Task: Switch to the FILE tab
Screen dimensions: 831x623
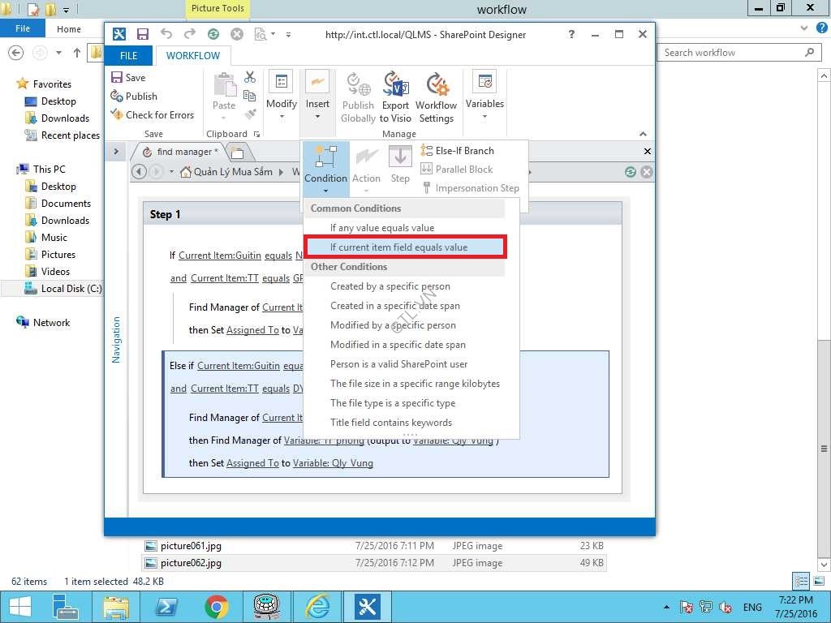Action: point(129,56)
